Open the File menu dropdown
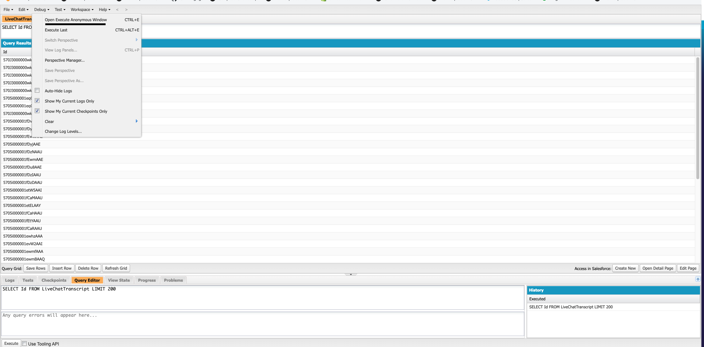The height and width of the screenshot is (347, 704). coord(8,9)
